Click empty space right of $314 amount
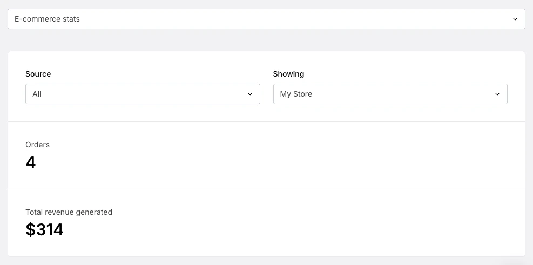 270,230
